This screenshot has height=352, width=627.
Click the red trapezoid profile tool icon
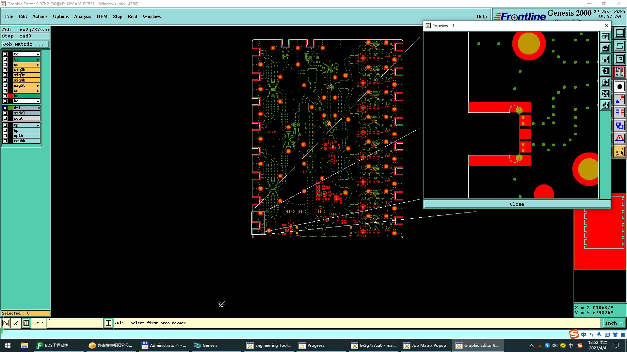[619, 139]
